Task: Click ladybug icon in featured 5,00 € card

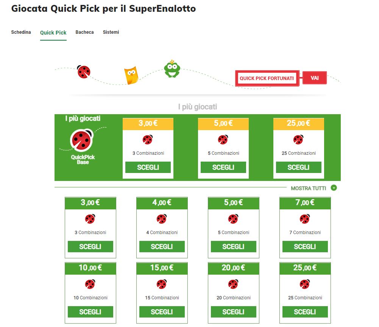Action: (223, 140)
